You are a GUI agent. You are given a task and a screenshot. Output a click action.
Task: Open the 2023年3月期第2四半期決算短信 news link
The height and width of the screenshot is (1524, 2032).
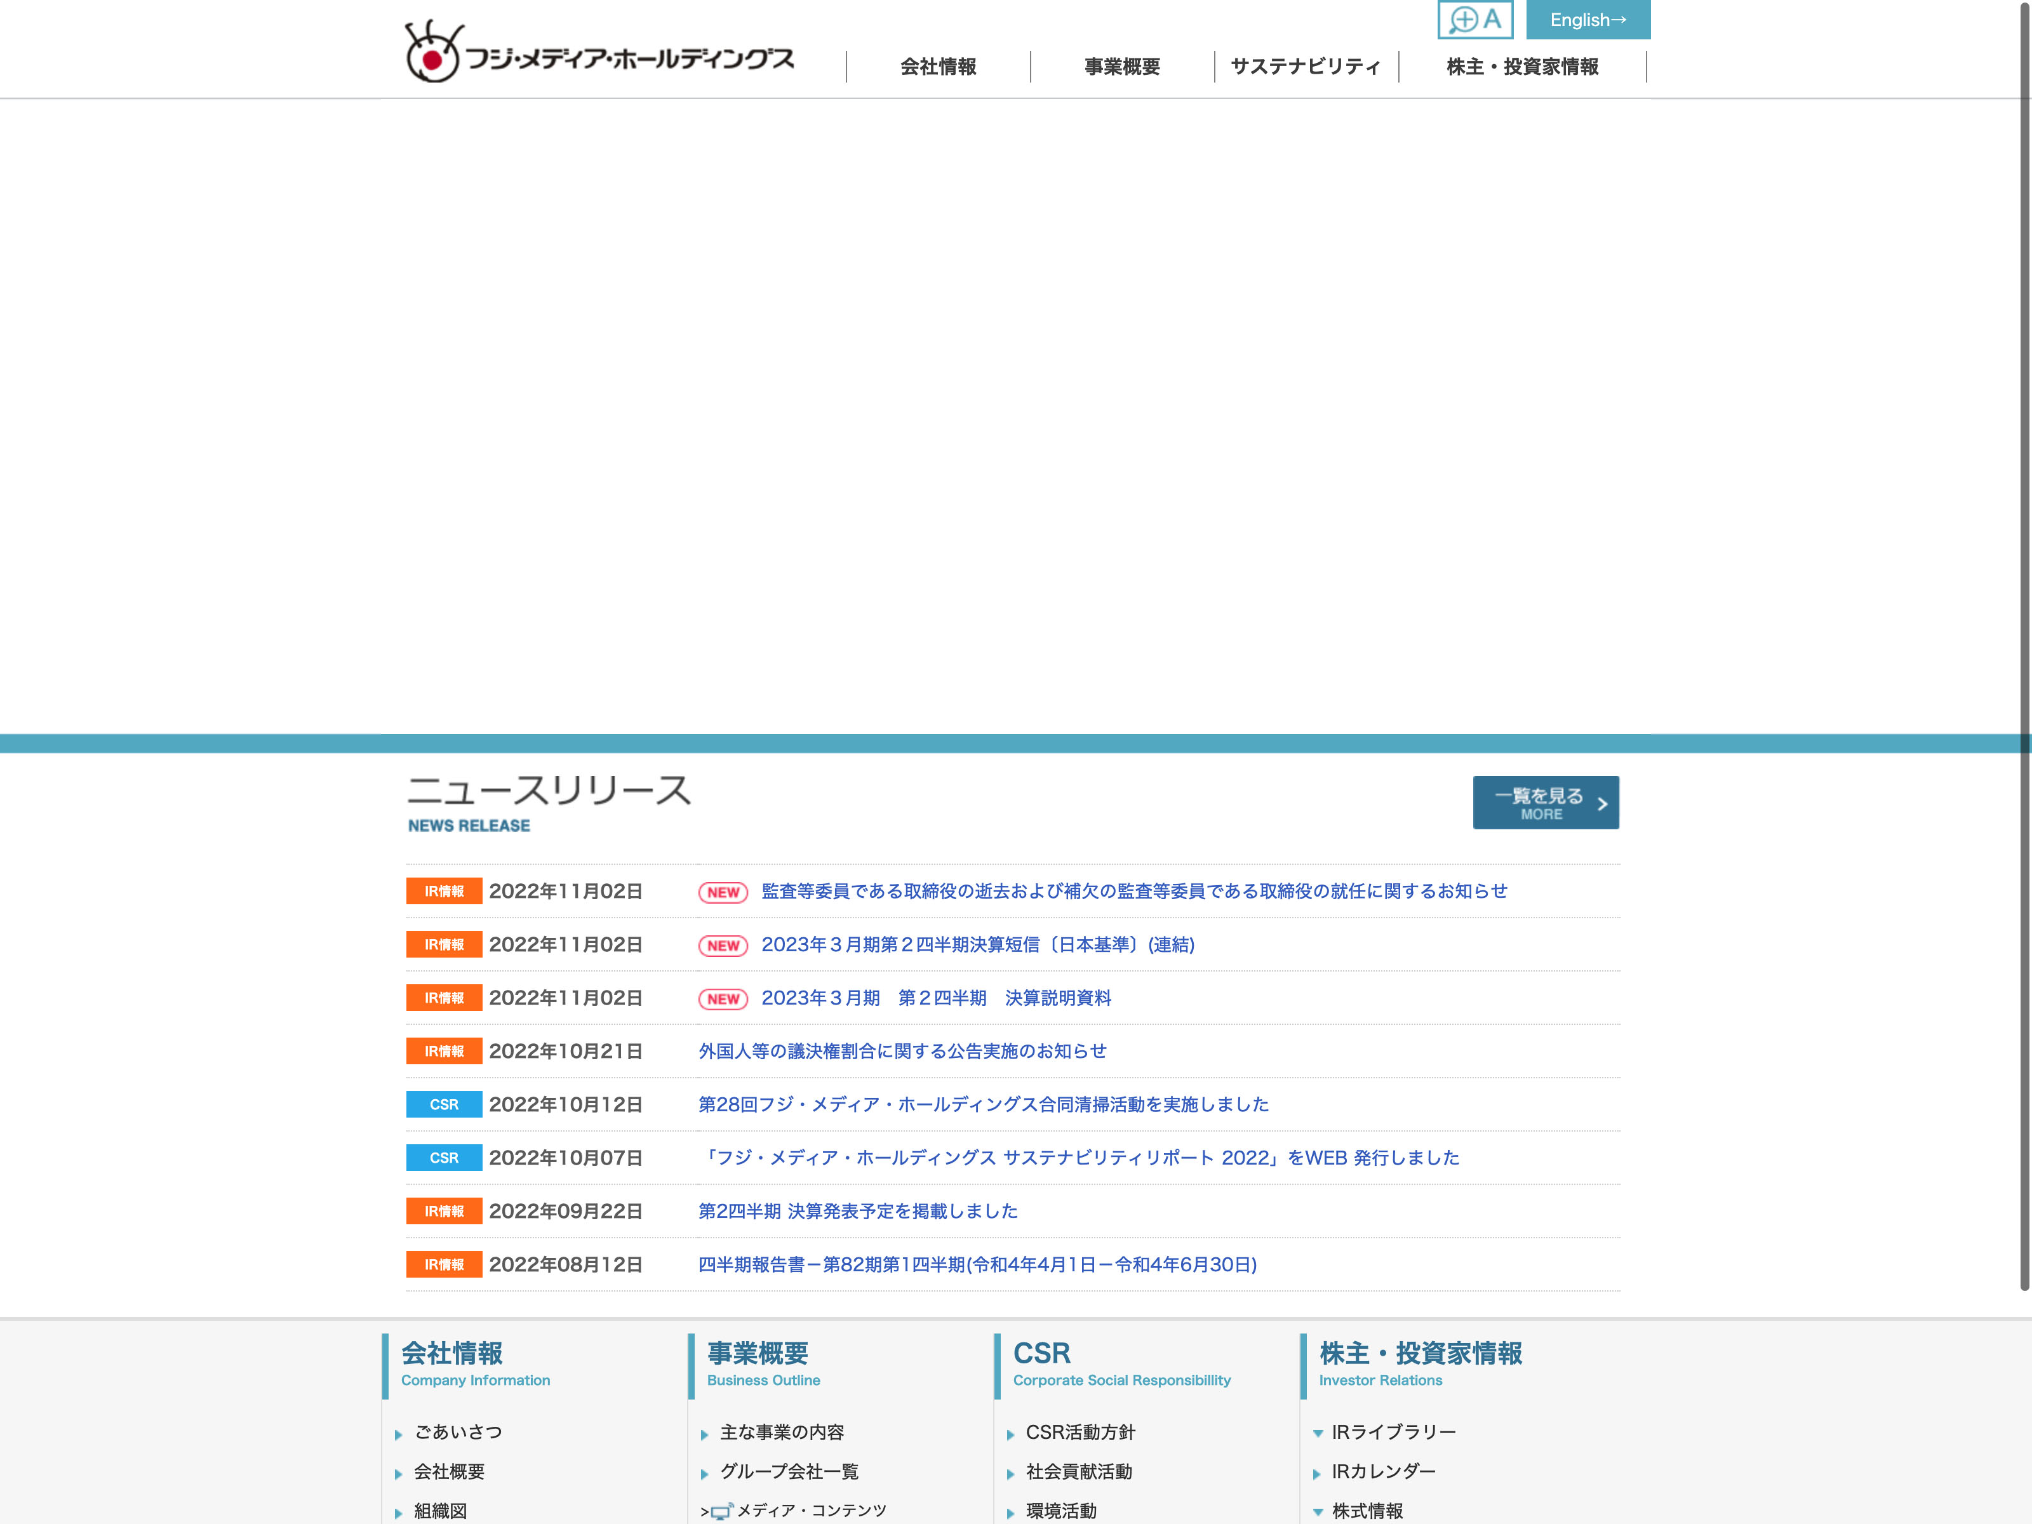point(977,944)
